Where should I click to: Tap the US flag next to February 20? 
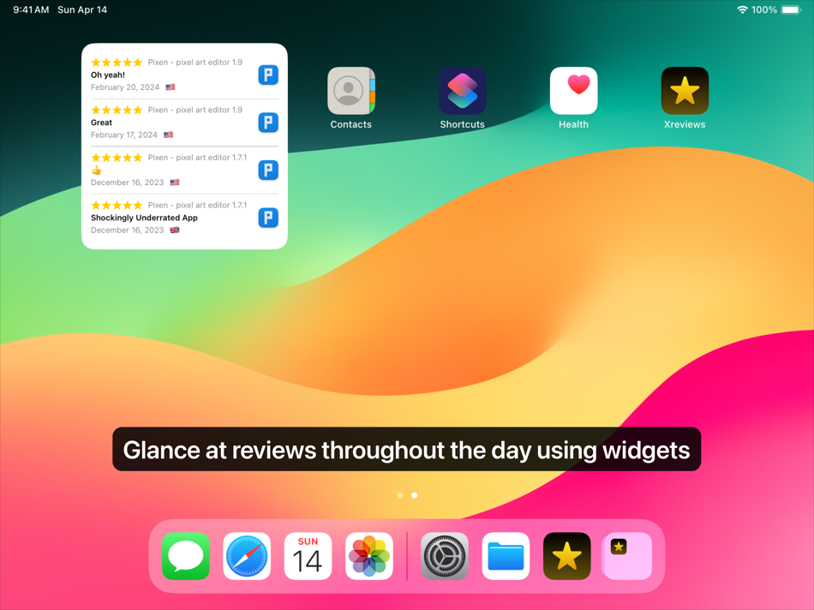[x=171, y=87]
